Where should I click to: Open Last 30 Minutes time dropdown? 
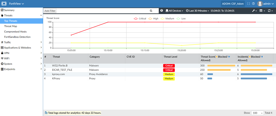point(198,11)
